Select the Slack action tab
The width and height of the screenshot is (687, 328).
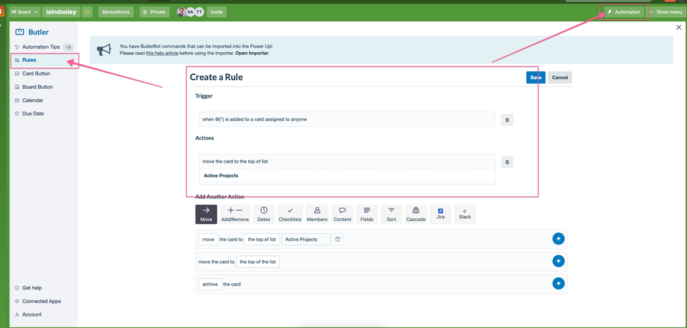pos(465,214)
